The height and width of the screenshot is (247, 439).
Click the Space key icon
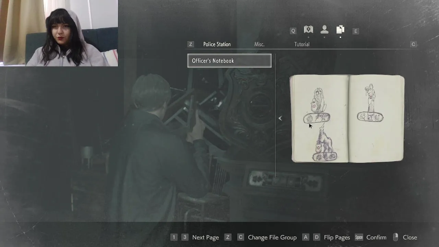[359, 237]
